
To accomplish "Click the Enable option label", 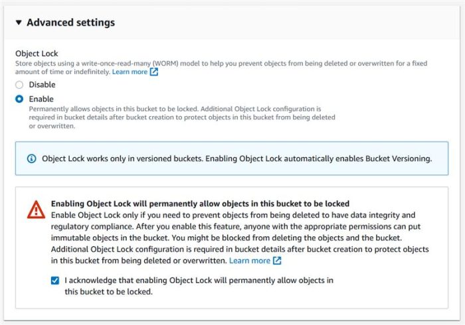I will coord(41,99).
